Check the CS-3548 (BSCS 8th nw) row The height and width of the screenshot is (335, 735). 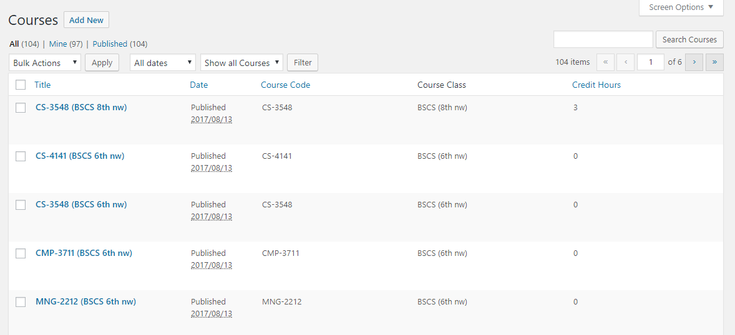[21, 108]
